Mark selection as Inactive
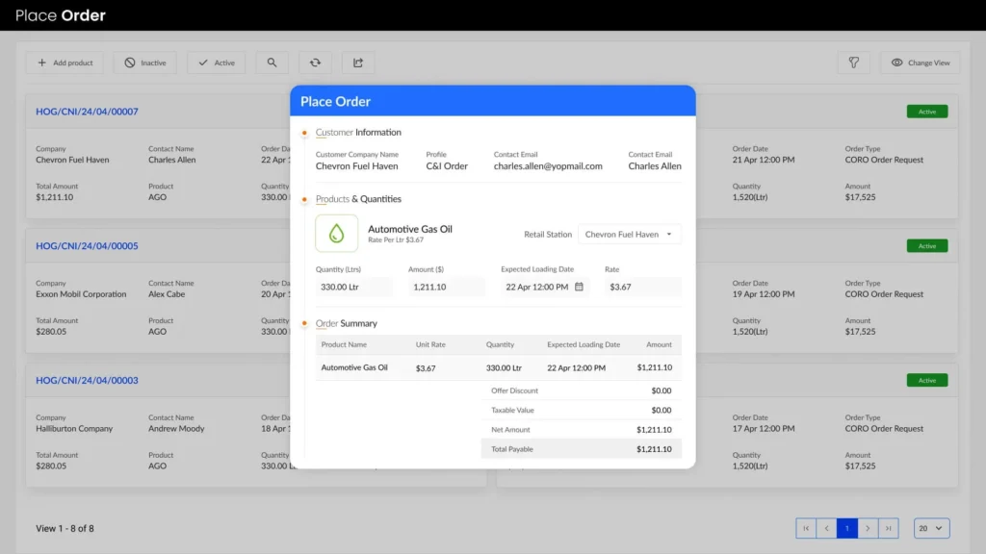The height and width of the screenshot is (554, 986). 143,63
